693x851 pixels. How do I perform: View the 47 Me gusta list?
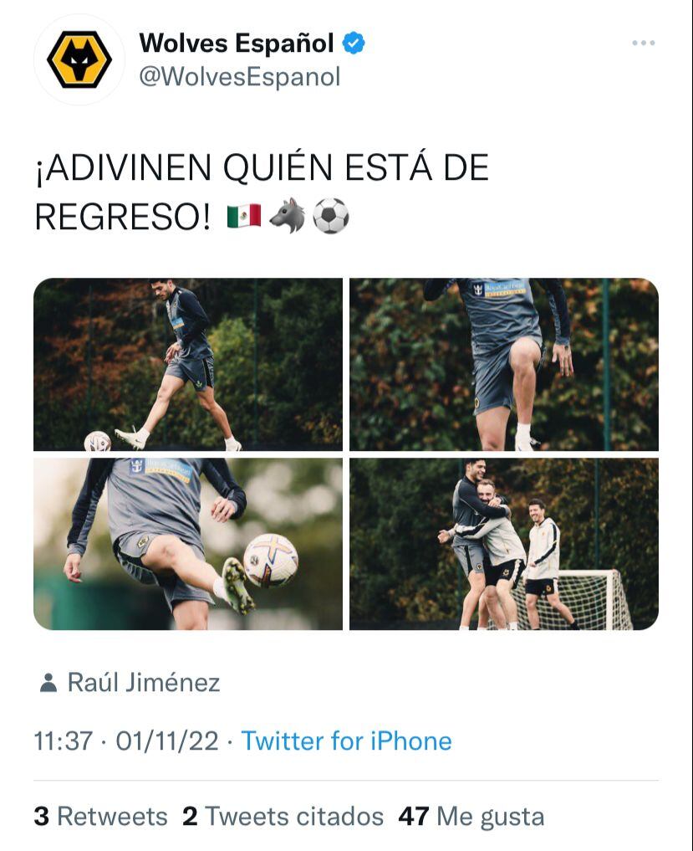(471, 816)
